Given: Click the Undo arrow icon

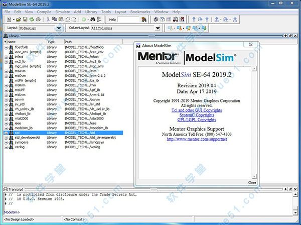Looking at the screenshot, I should click(x=68, y=19).
